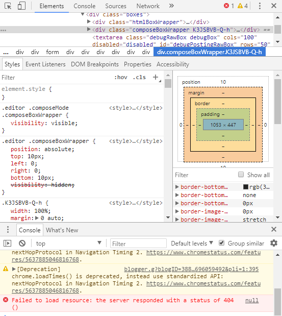The width and height of the screenshot is (282, 316).
Task: Clear the console icon
Action: click(22, 243)
